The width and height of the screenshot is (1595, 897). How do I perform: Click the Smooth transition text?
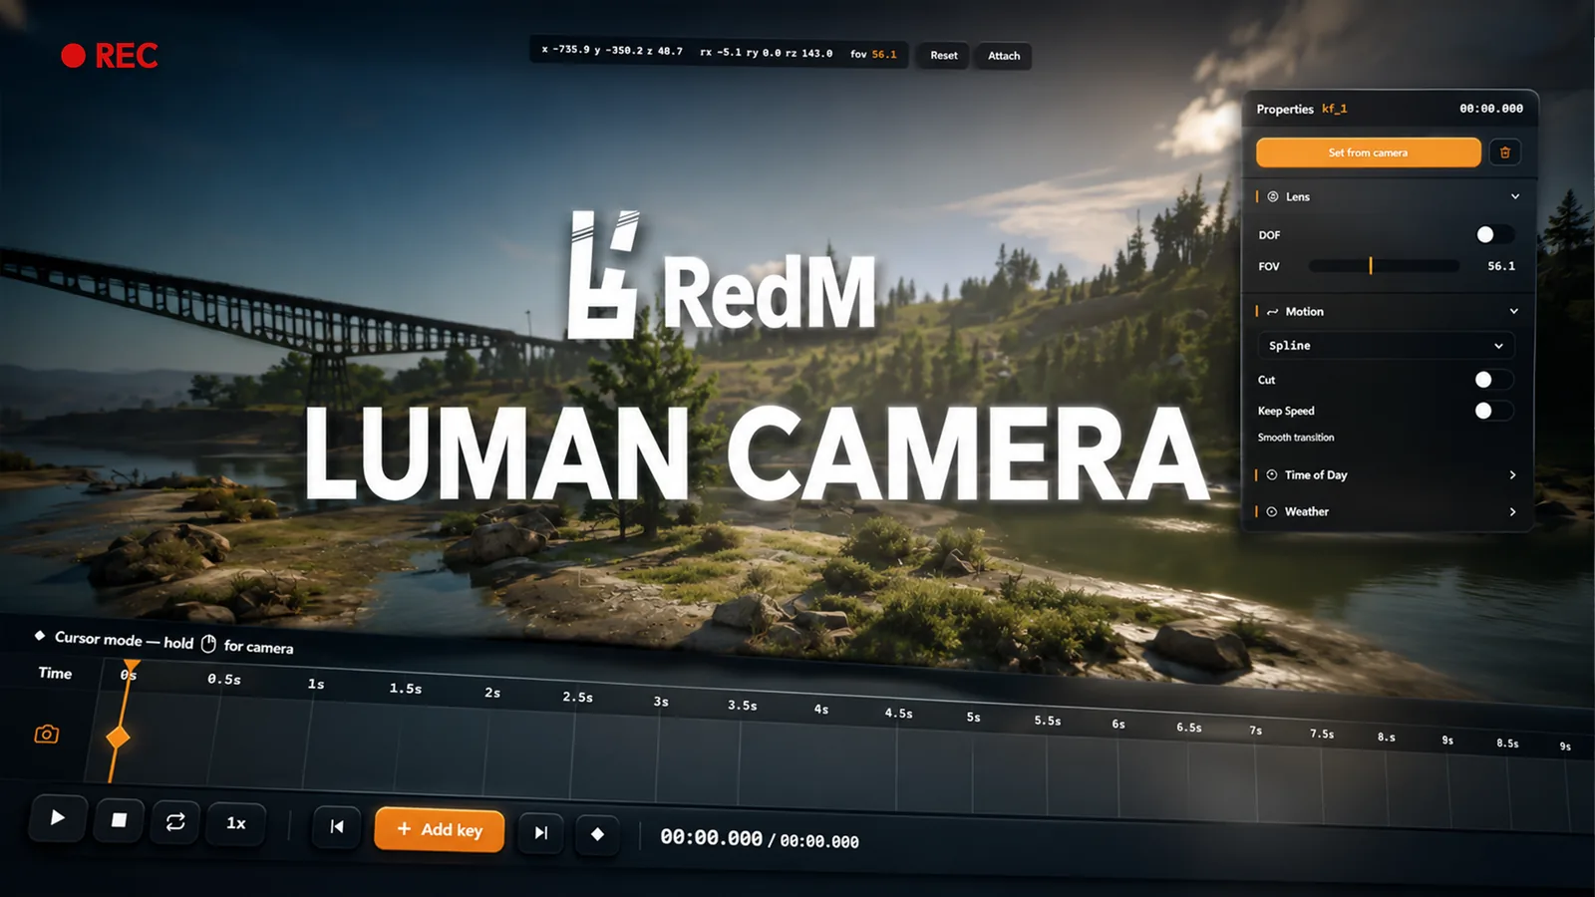coord(1296,438)
